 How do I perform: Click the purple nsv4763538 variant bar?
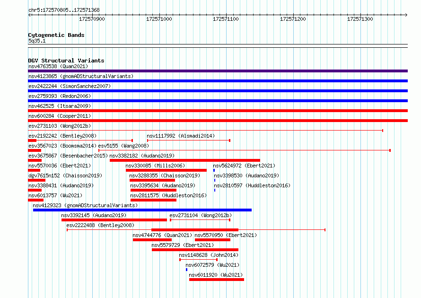point(218,71)
